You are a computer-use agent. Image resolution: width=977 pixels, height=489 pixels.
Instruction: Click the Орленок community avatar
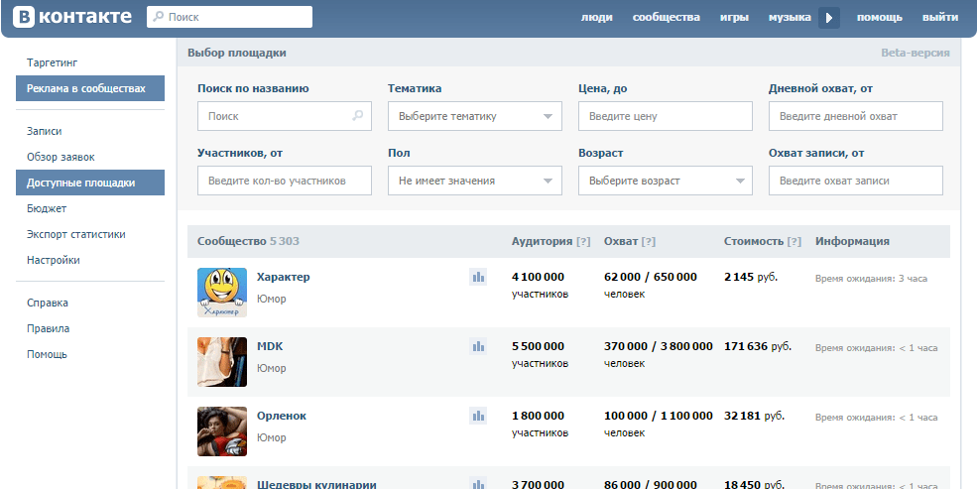222,431
